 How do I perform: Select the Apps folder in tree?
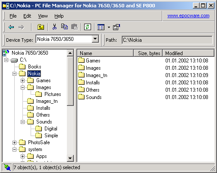41,156
